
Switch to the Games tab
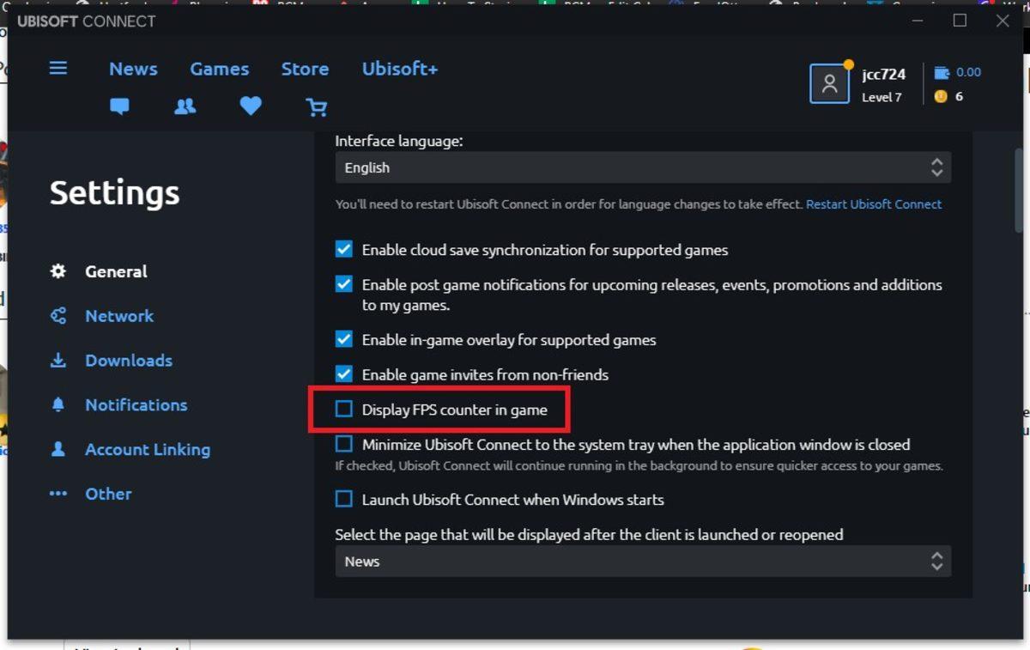pyautogui.click(x=220, y=69)
